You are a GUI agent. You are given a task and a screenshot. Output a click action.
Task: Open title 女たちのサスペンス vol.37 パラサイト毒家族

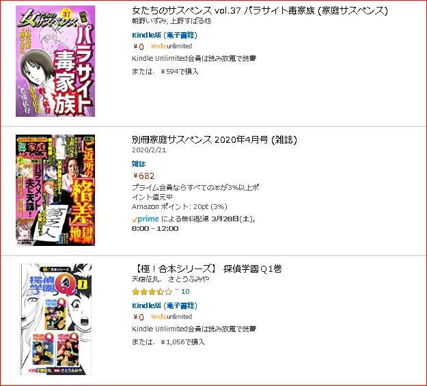click(260, 11)
